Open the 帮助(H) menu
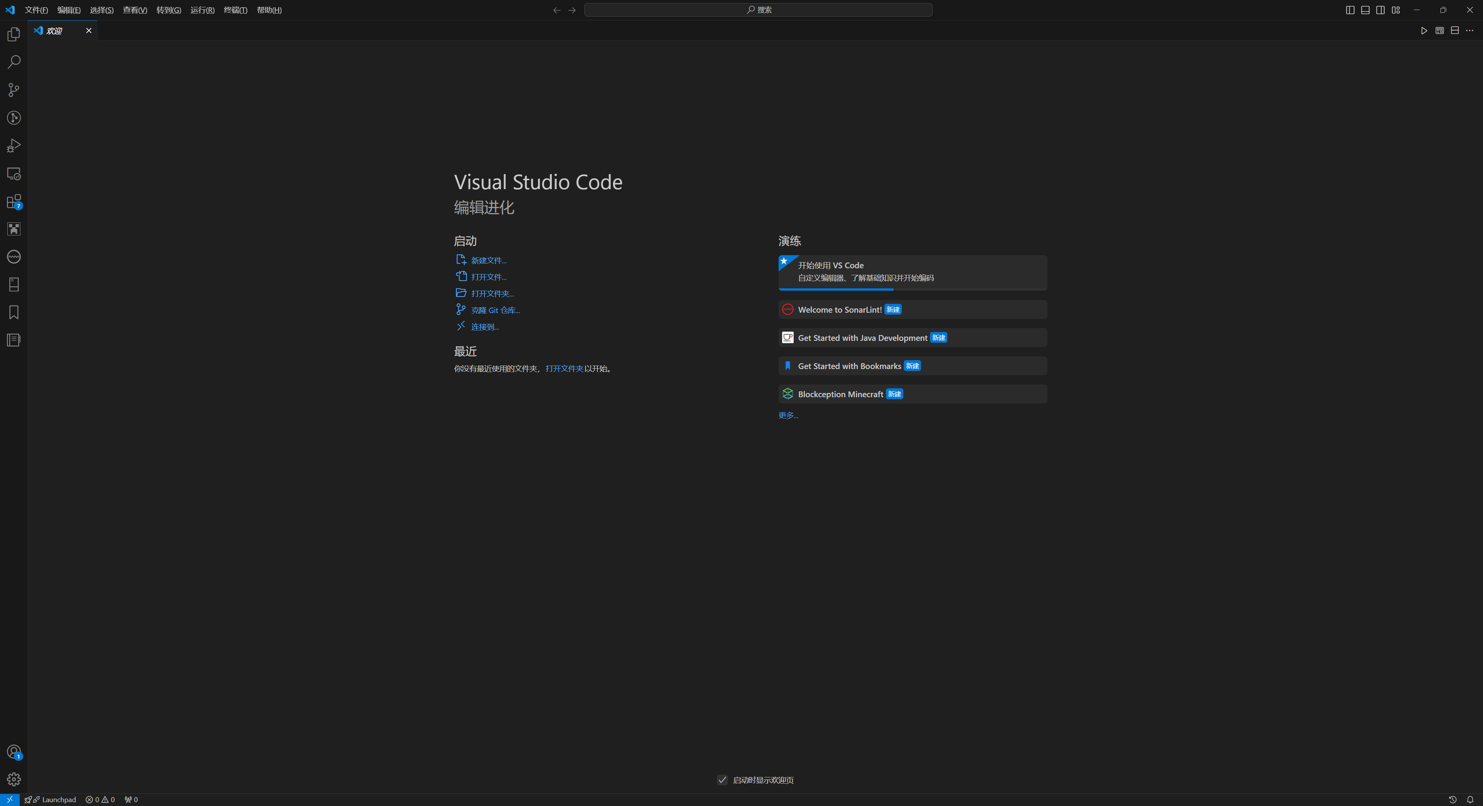This screenshot has height=806, width=1483. tap(269, 10)
